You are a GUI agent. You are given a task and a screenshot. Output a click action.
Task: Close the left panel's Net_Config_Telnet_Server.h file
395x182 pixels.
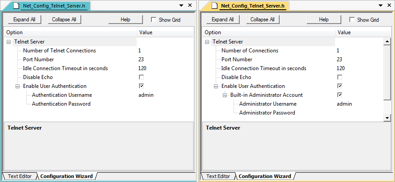[x=190, y=5]
